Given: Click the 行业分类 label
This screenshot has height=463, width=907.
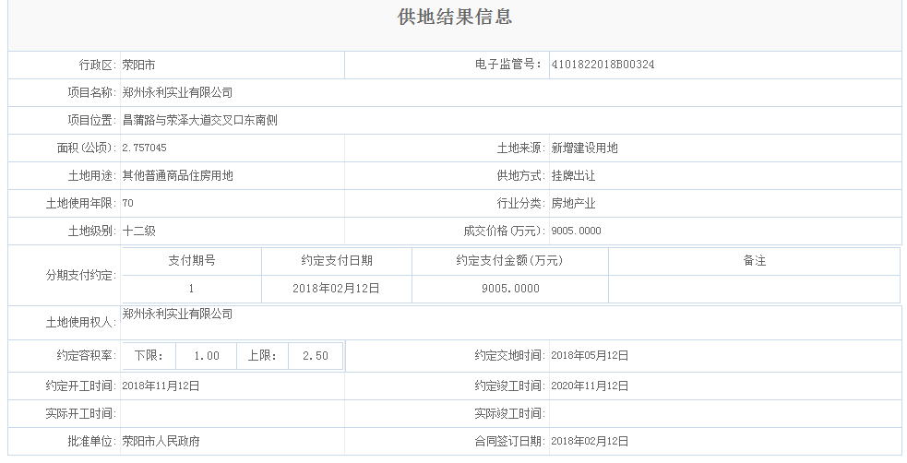Looking at the screenshot, I should pyautogui.click(x=521, y=204).
